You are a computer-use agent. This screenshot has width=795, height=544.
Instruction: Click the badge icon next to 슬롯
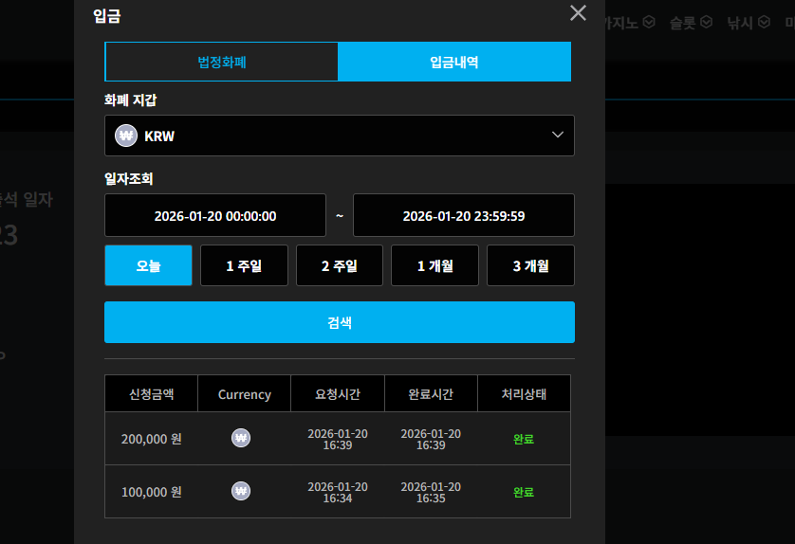706,23
